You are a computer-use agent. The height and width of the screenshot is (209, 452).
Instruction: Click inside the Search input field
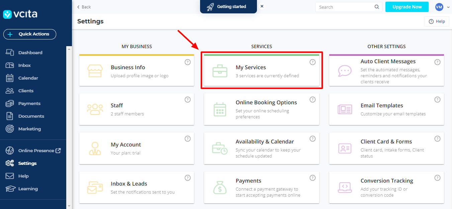click(345, 7)
